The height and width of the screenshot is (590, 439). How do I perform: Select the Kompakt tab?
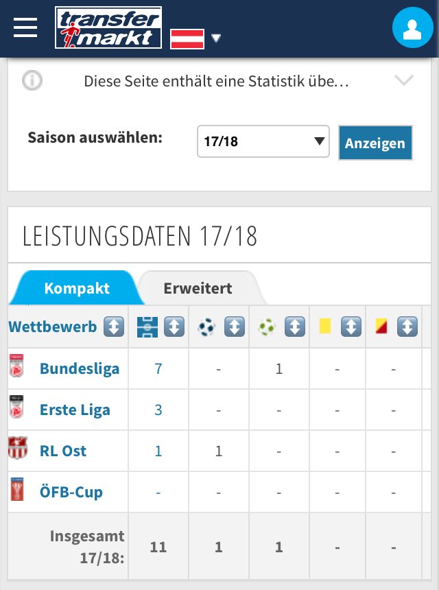coord(77,288)
